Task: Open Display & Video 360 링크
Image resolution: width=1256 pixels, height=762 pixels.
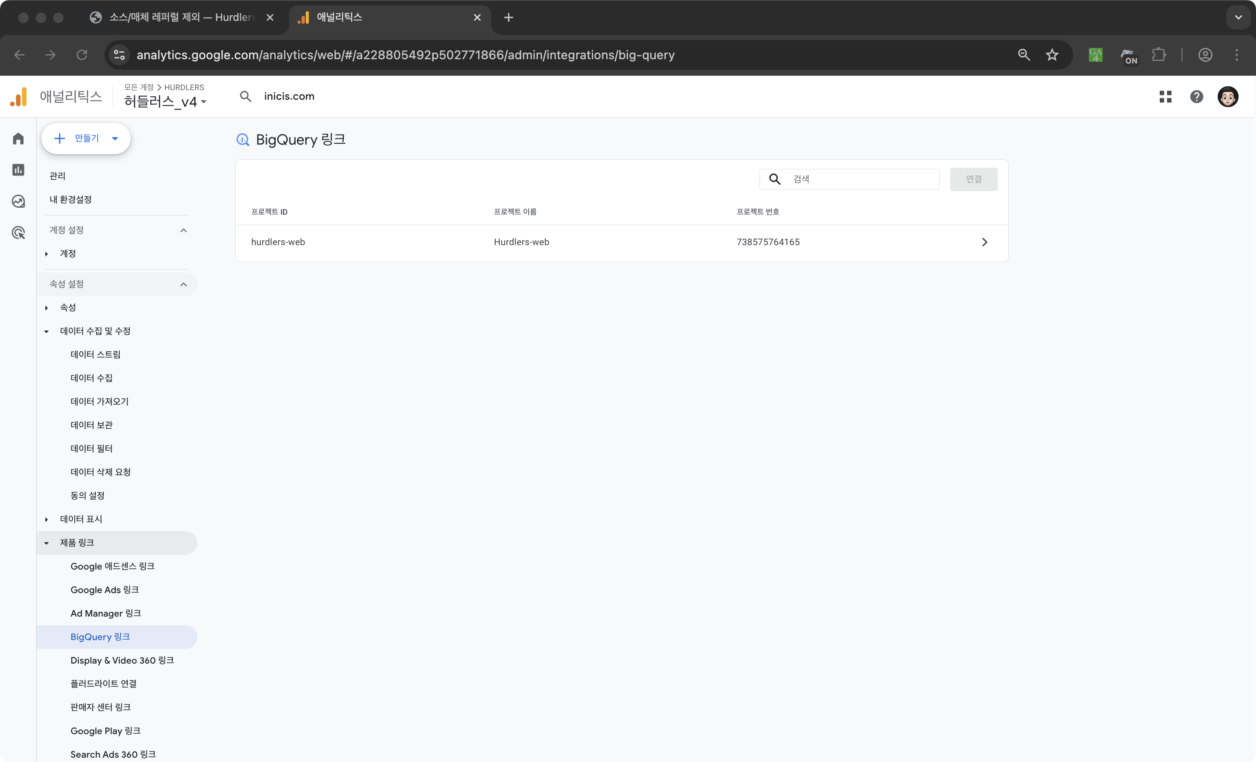Action: tap(122, 660)
